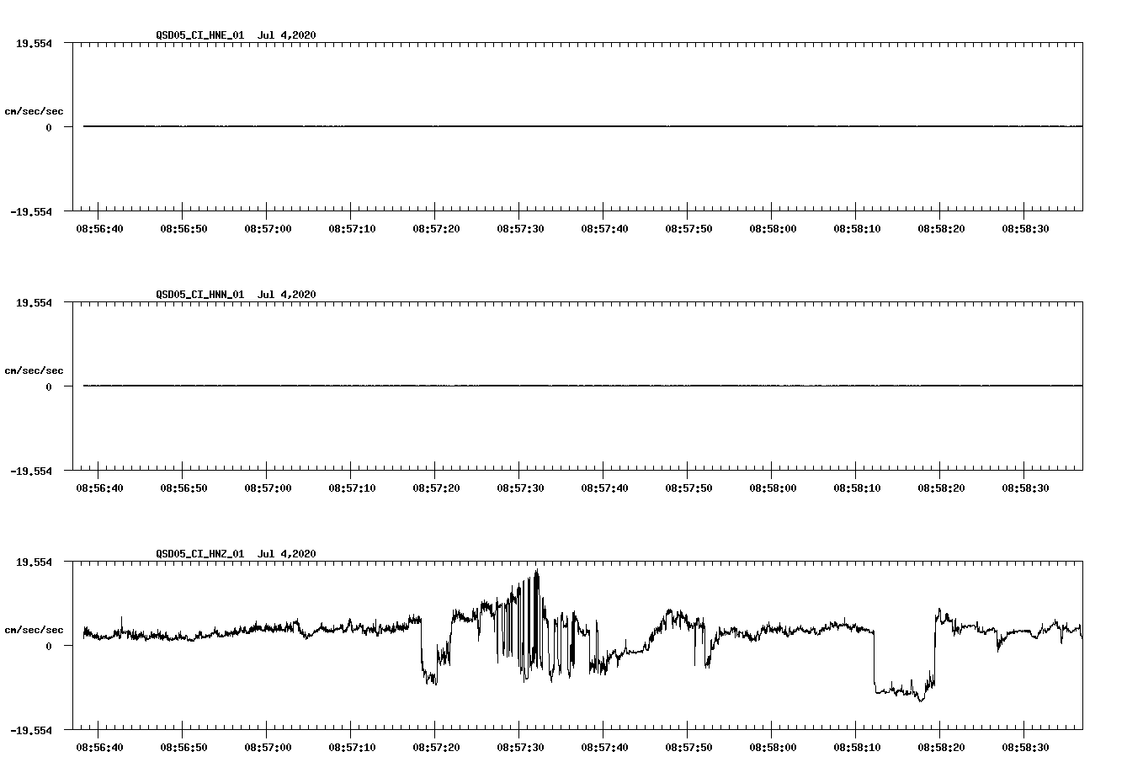This screenshot has height=778, width=1143.
Task: Click the 08:58:10 time label under HNZ chart
Action: tap(857, 747)
